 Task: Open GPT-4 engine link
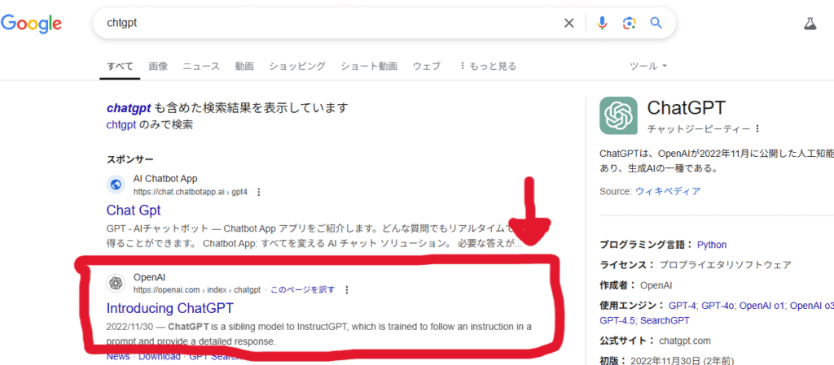(x=683, y=306)
